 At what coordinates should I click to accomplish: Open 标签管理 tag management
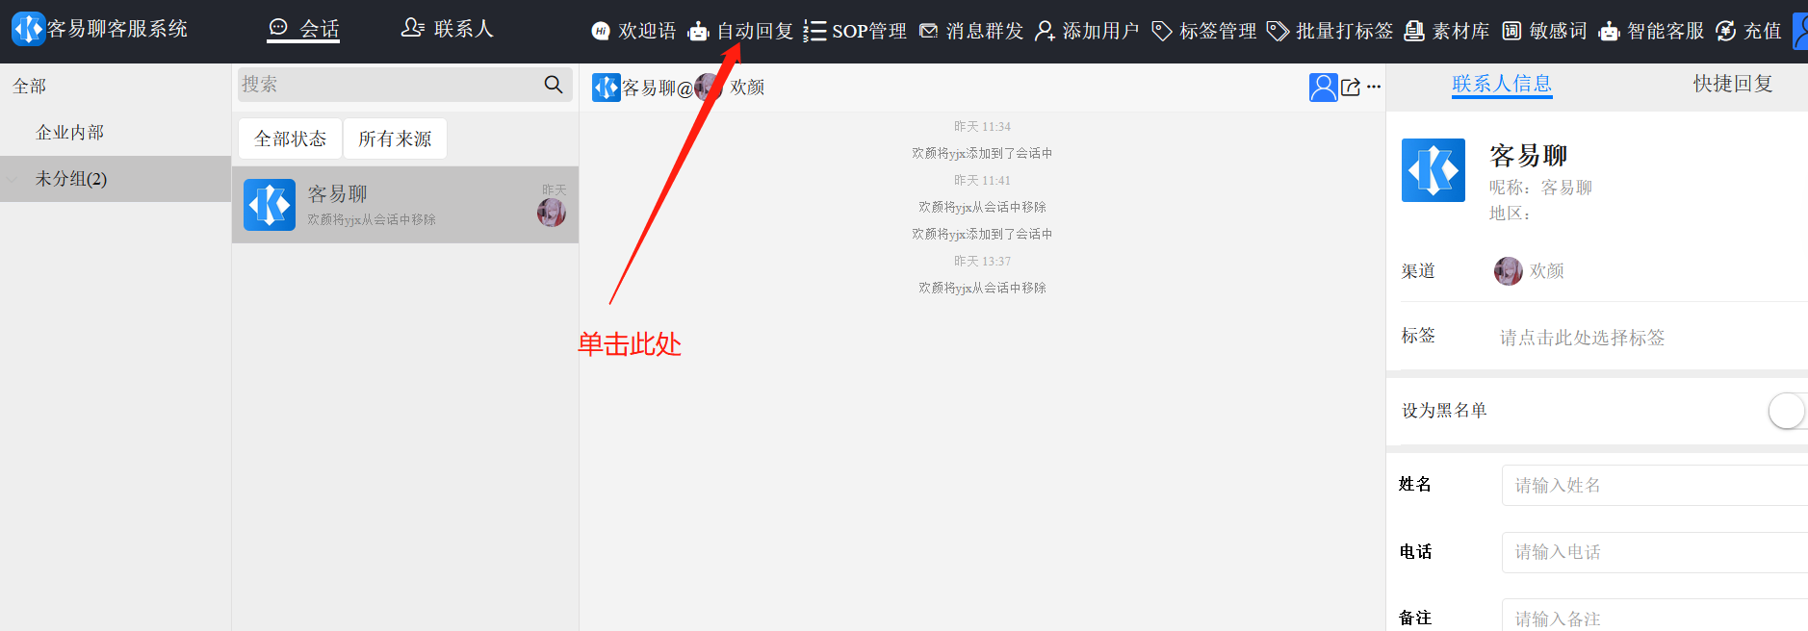tap(1204, 31)
